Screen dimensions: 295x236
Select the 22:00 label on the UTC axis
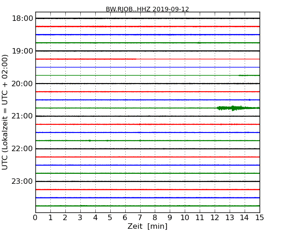tap(22, 149)
